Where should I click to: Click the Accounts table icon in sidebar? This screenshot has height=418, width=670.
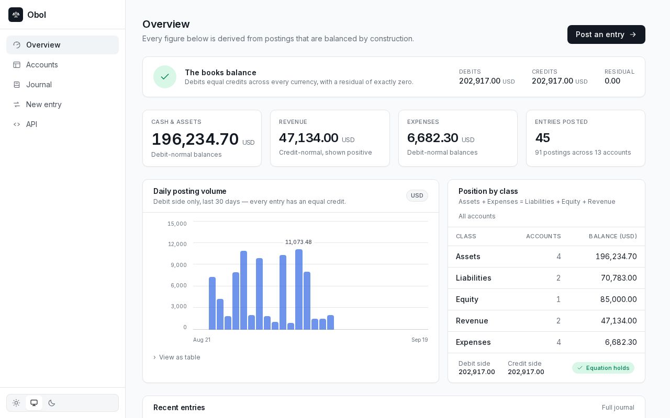[x=17, y=65]
